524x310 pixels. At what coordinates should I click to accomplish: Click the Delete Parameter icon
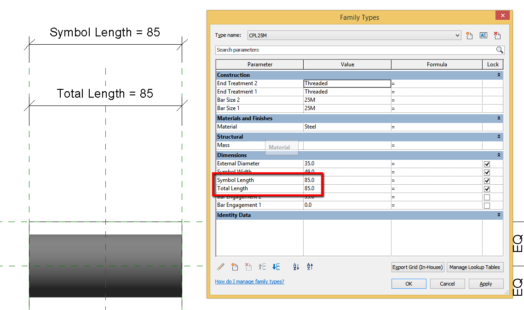[248, 267]
